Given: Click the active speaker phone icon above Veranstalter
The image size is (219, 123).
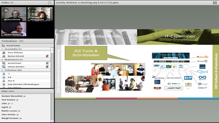Looking at the screenshot, I should [x=4, y=46].
